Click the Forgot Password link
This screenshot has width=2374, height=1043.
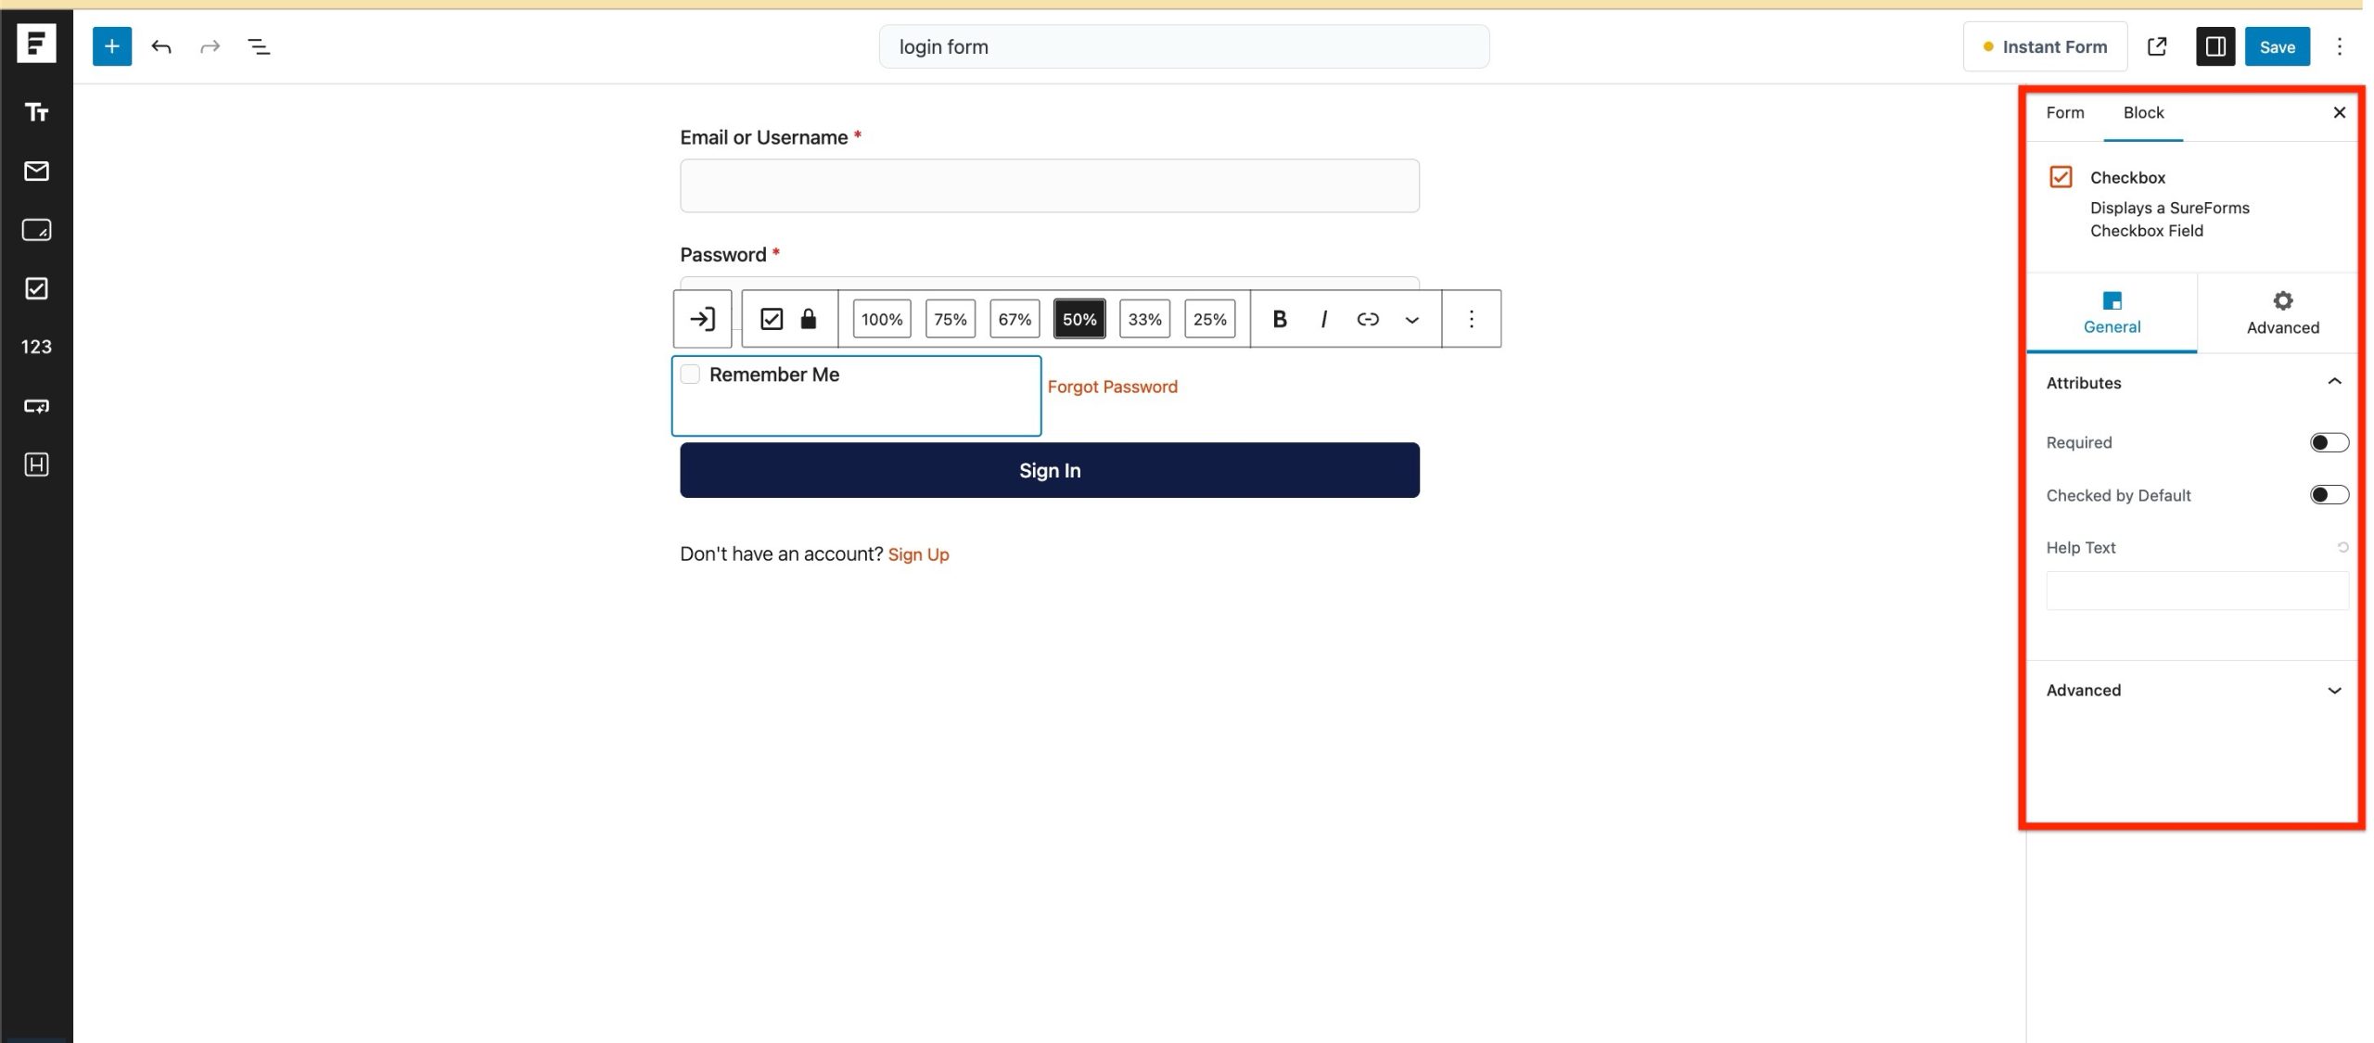(1112, 387)
